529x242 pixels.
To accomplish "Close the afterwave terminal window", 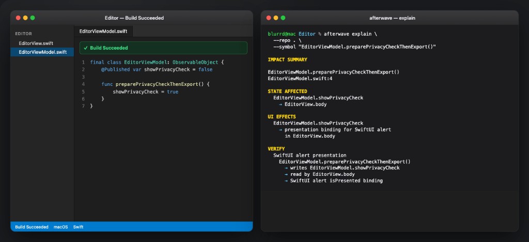I will [x=269, y=18].
